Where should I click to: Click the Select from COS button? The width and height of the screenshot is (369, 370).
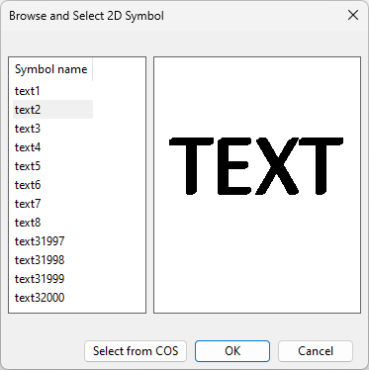[x=136, y=351]
